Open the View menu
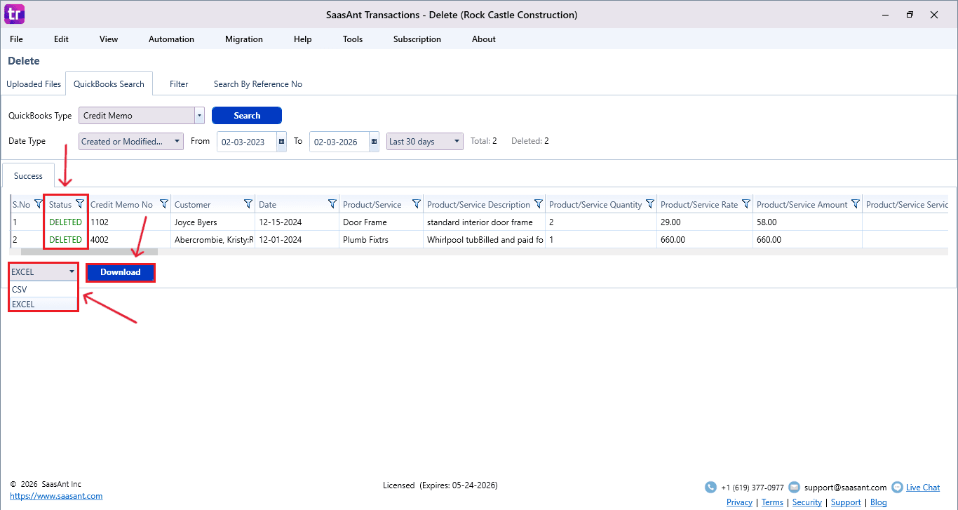958x510 pixels. pyautogui.click(x=109, y=39)
